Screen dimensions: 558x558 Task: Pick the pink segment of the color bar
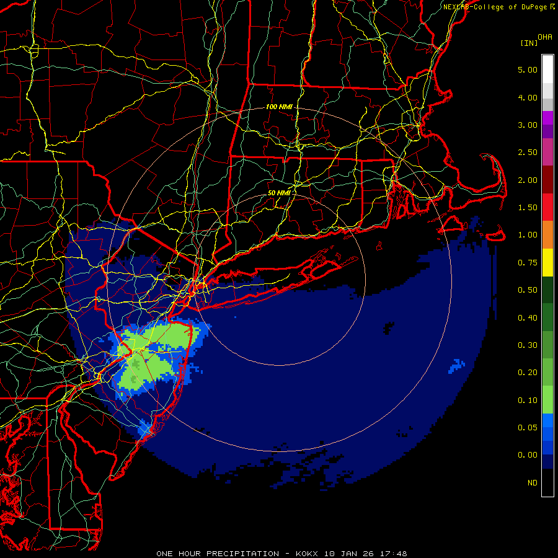click(547, 153)
